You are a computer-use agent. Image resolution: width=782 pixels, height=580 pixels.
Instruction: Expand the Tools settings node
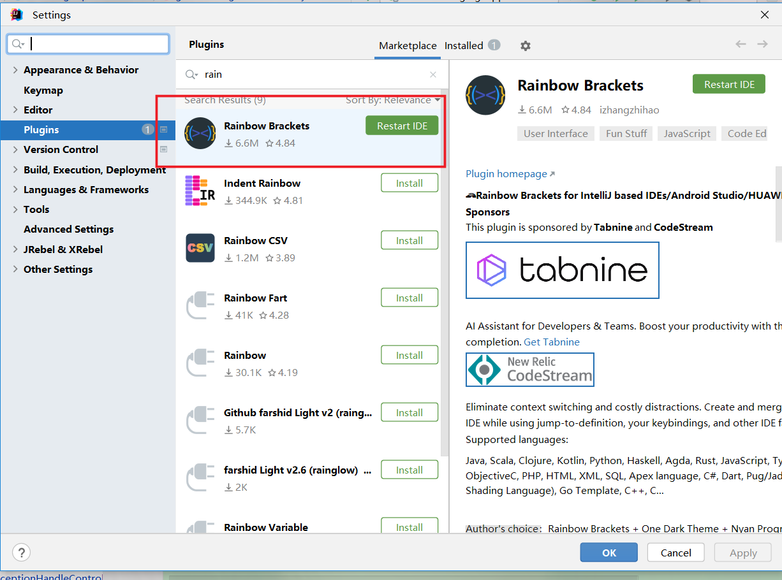pos(15,210)
